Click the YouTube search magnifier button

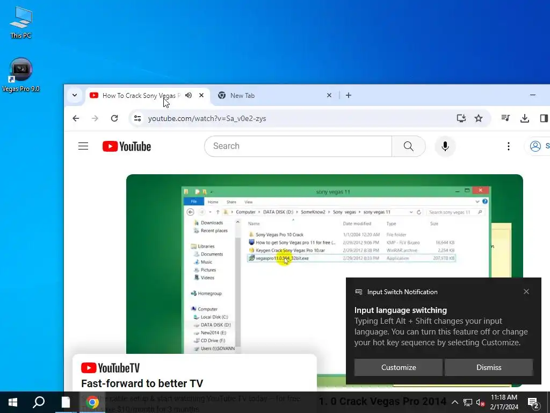pos(409,146)
